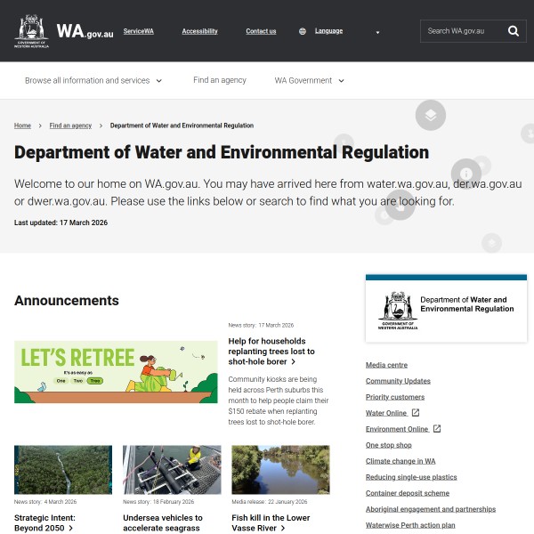
Task: Click the WA.gov.au crest logo
Action: point(32,30)
